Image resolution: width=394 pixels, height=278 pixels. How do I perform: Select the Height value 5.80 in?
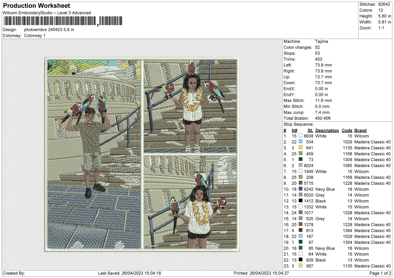pos(384,16)
